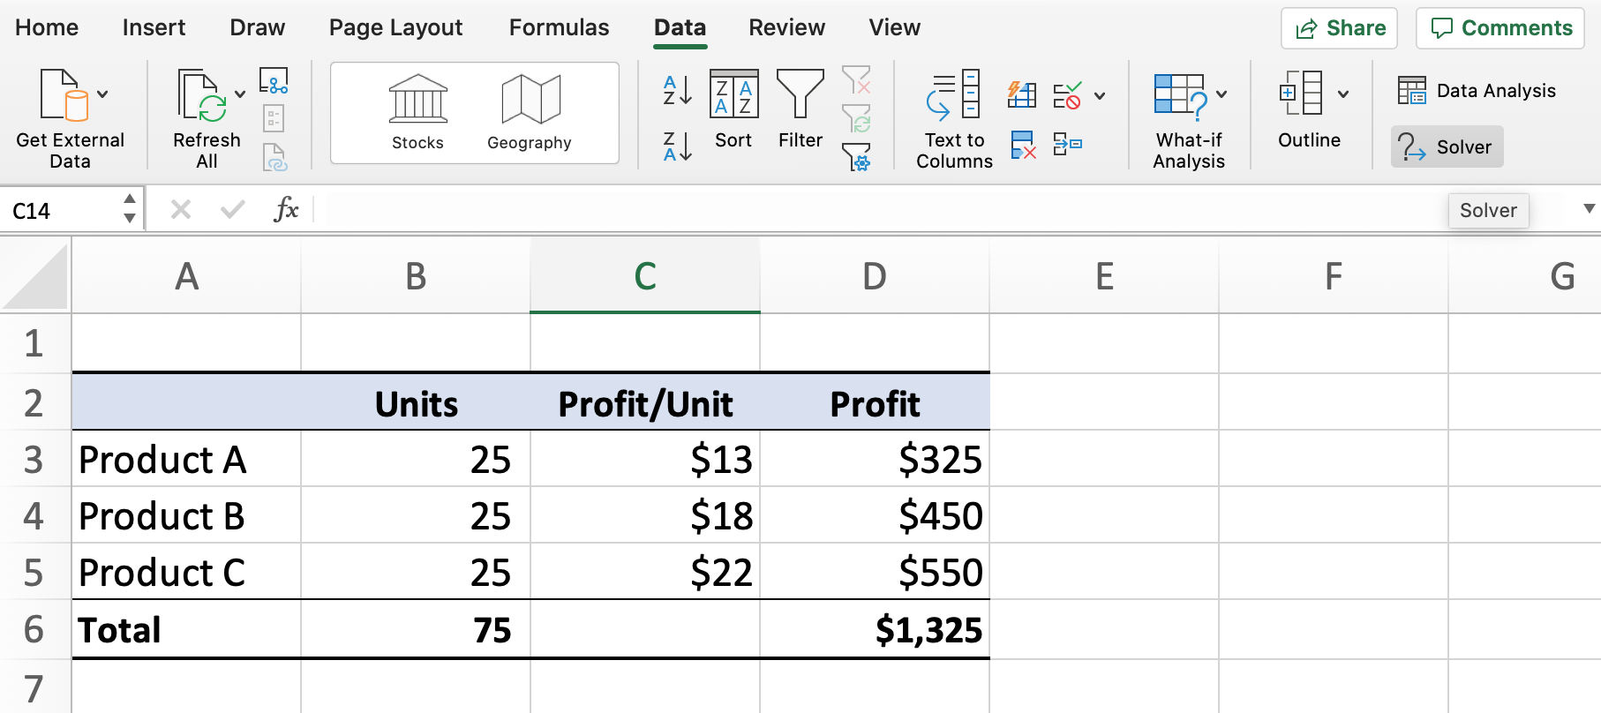Image resolution: width=1601 pixels, height=713 pixels.
Task: Sort descending Z to A
Action: pos(677,146)
